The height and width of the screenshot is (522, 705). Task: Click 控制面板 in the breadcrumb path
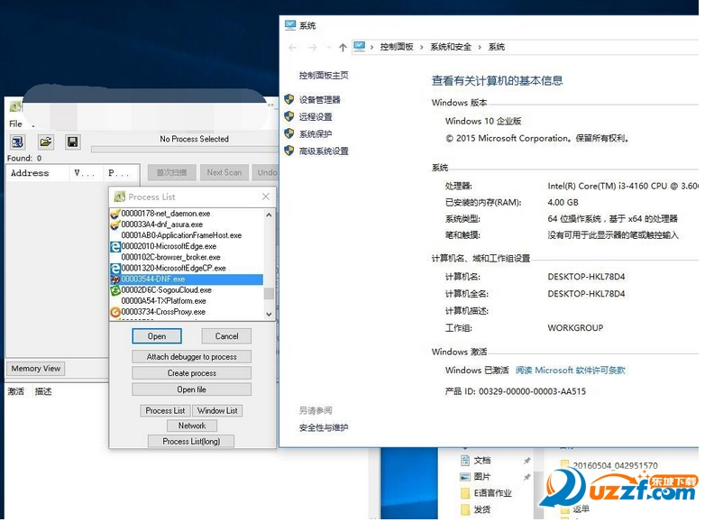pos(397,47)
